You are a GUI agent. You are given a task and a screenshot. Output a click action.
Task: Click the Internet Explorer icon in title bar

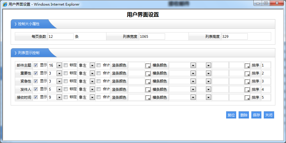[5, 4]
